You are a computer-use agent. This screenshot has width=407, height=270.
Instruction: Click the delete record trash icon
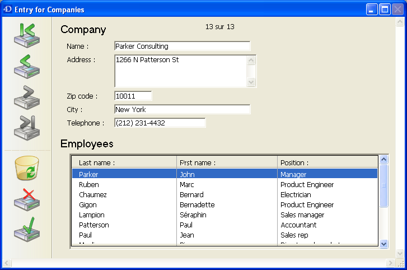[x=26, y=169]
